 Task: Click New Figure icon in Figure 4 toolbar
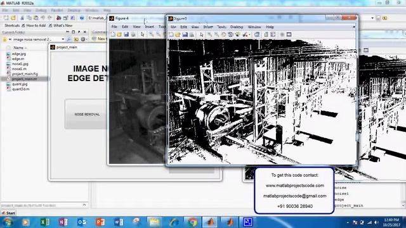[113, 34]
